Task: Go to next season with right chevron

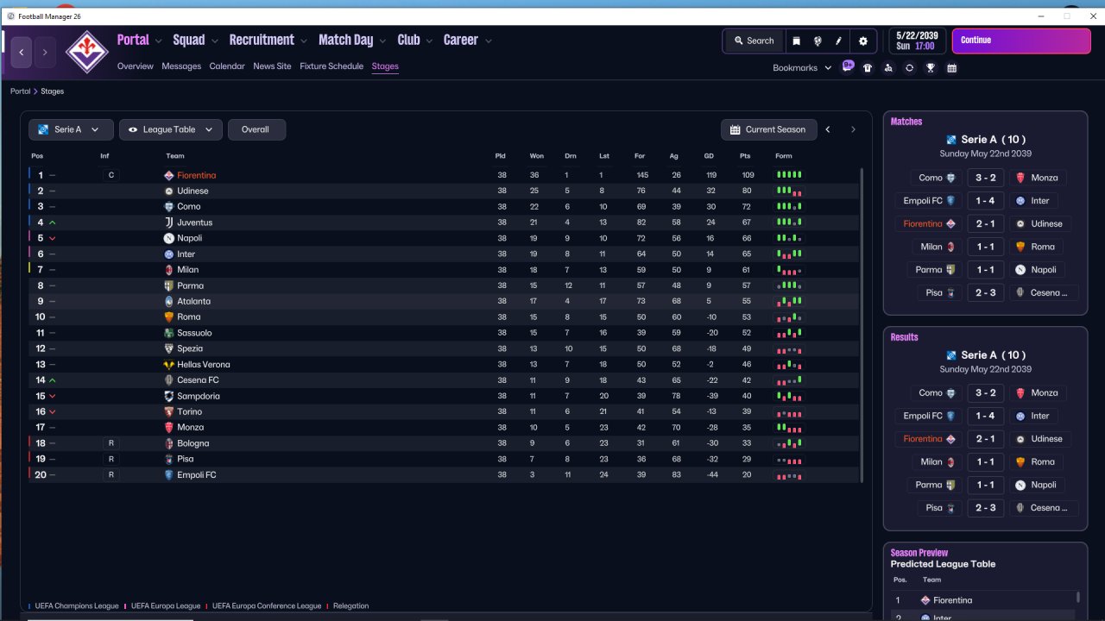Action: click(x=853, y=129)
